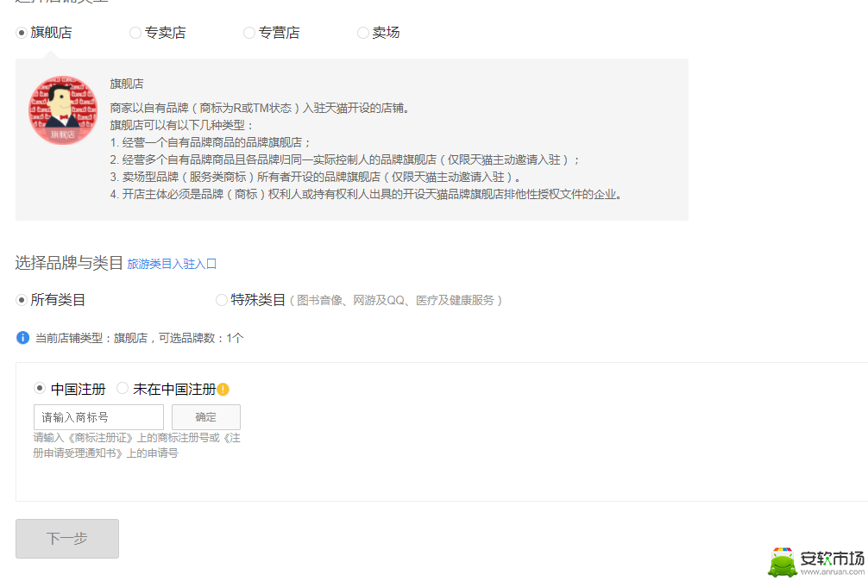Image resolution: width=868 pixels, height=581 pixels.
Task: Open the 旅游类目入驻入口 link
Action: click(172, 264)
